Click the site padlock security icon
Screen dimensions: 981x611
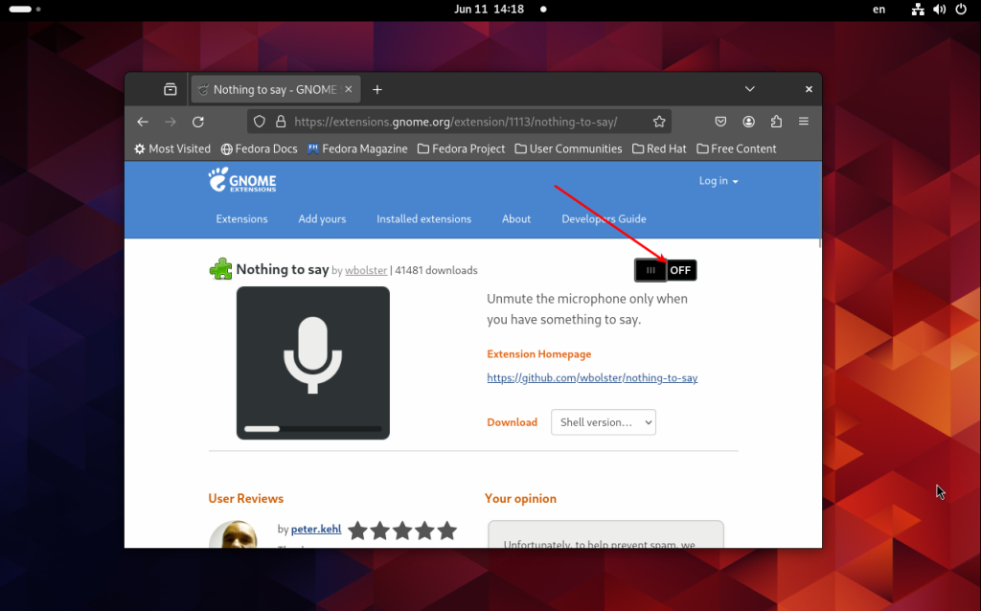click(281, 122)
